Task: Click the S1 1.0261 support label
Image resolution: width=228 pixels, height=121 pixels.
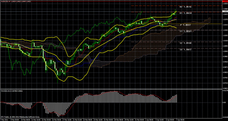Action: [185, 31]
